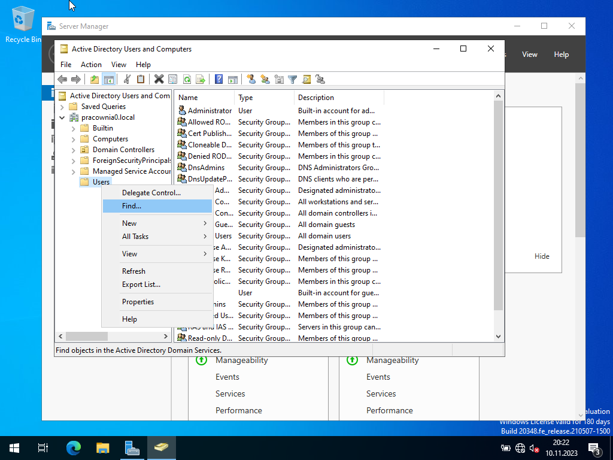Open the All Tasks submenu
This screenshot has height=460, width=613.
[157, 236]
